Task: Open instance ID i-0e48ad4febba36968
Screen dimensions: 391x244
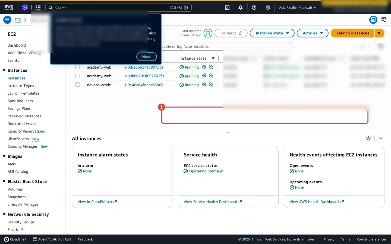Action: tap(144, 85)
